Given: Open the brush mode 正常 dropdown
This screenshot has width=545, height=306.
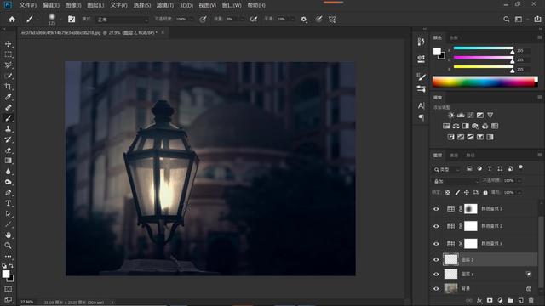Looking at the screenshot, I should click(x=123, y=20).
